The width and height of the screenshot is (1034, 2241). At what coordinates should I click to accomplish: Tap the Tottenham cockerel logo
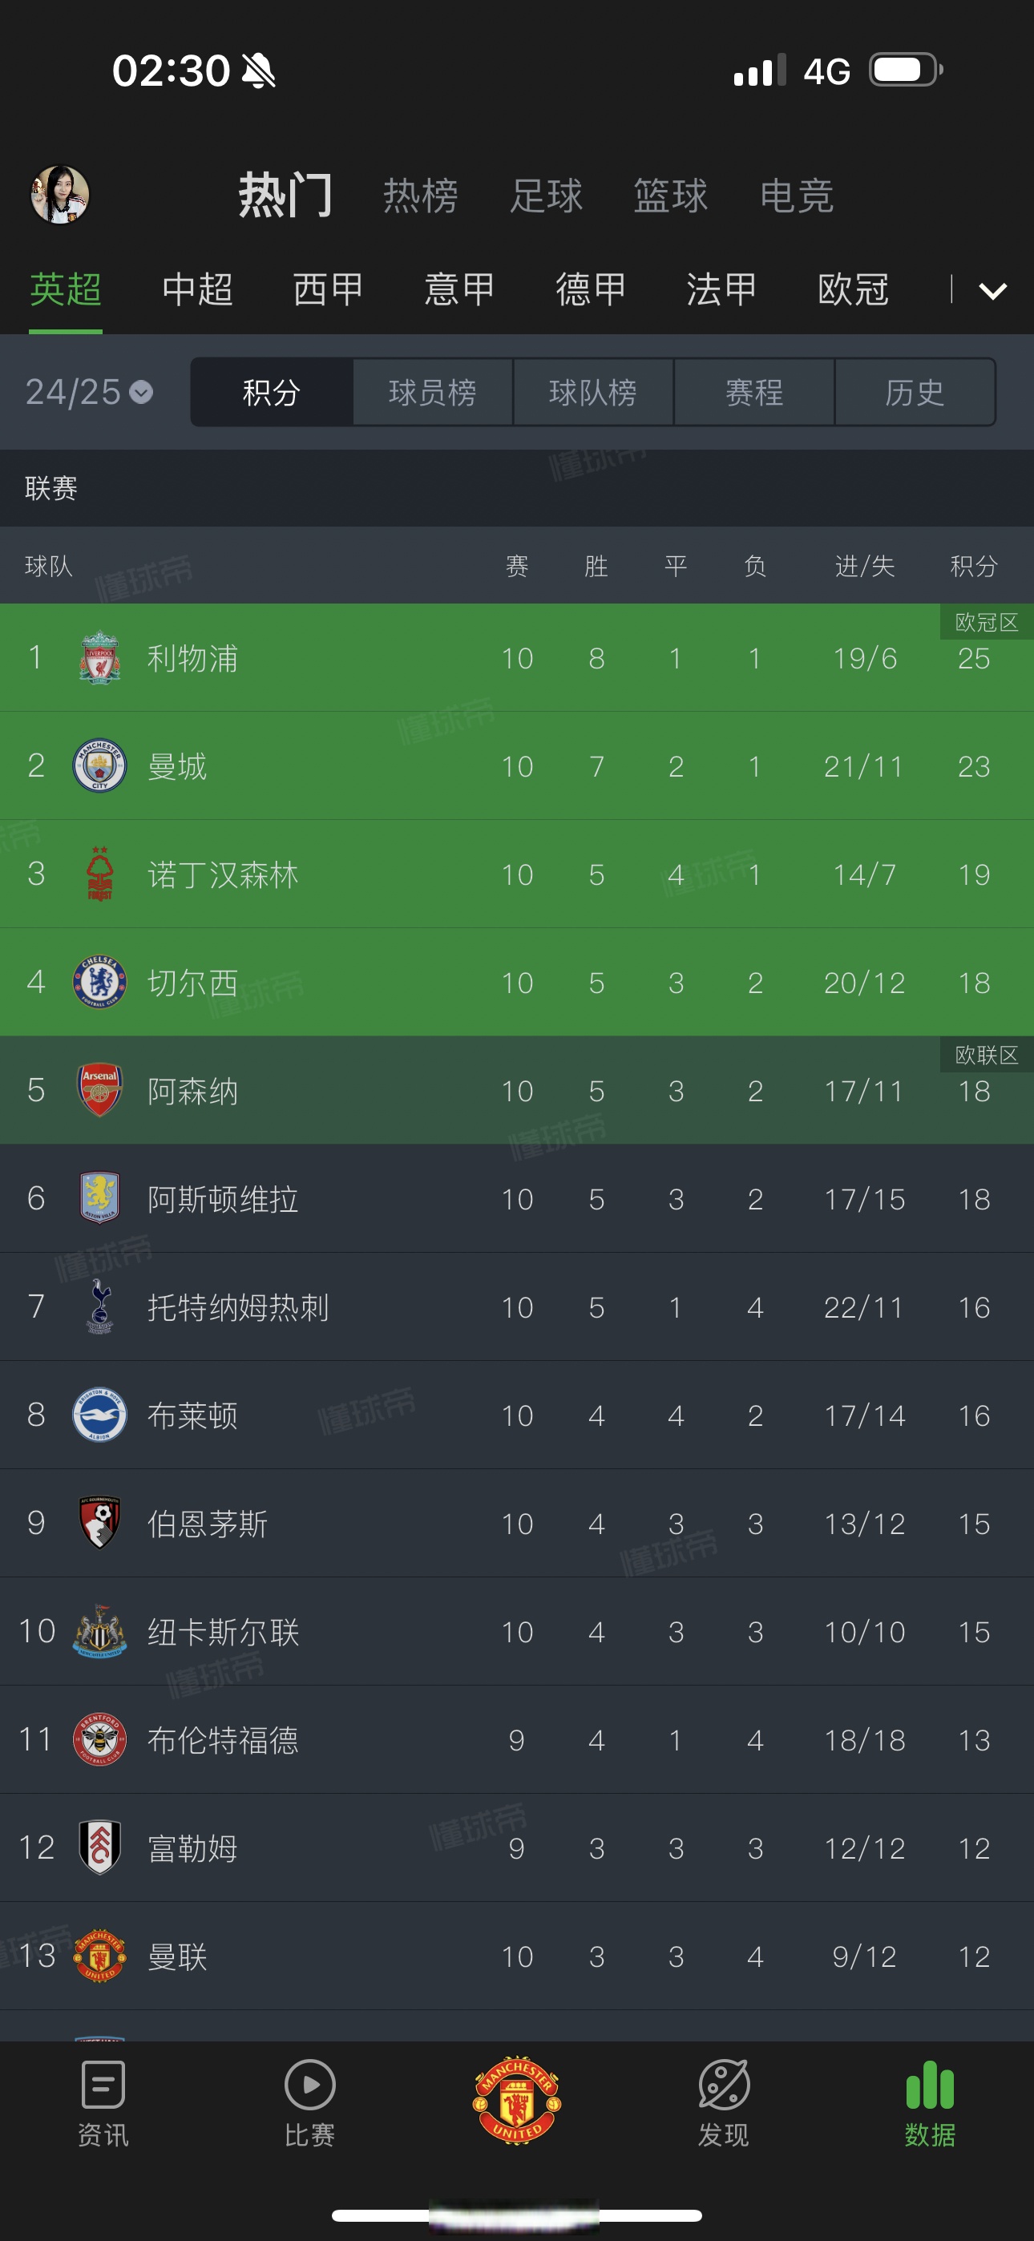tap(100, 1306)
